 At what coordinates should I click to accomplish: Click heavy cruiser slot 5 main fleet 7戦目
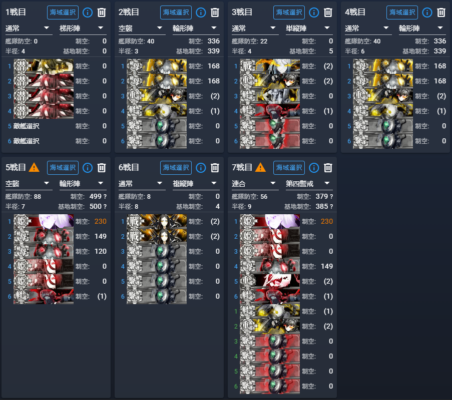pyautogui.click(x=270, y=282)
